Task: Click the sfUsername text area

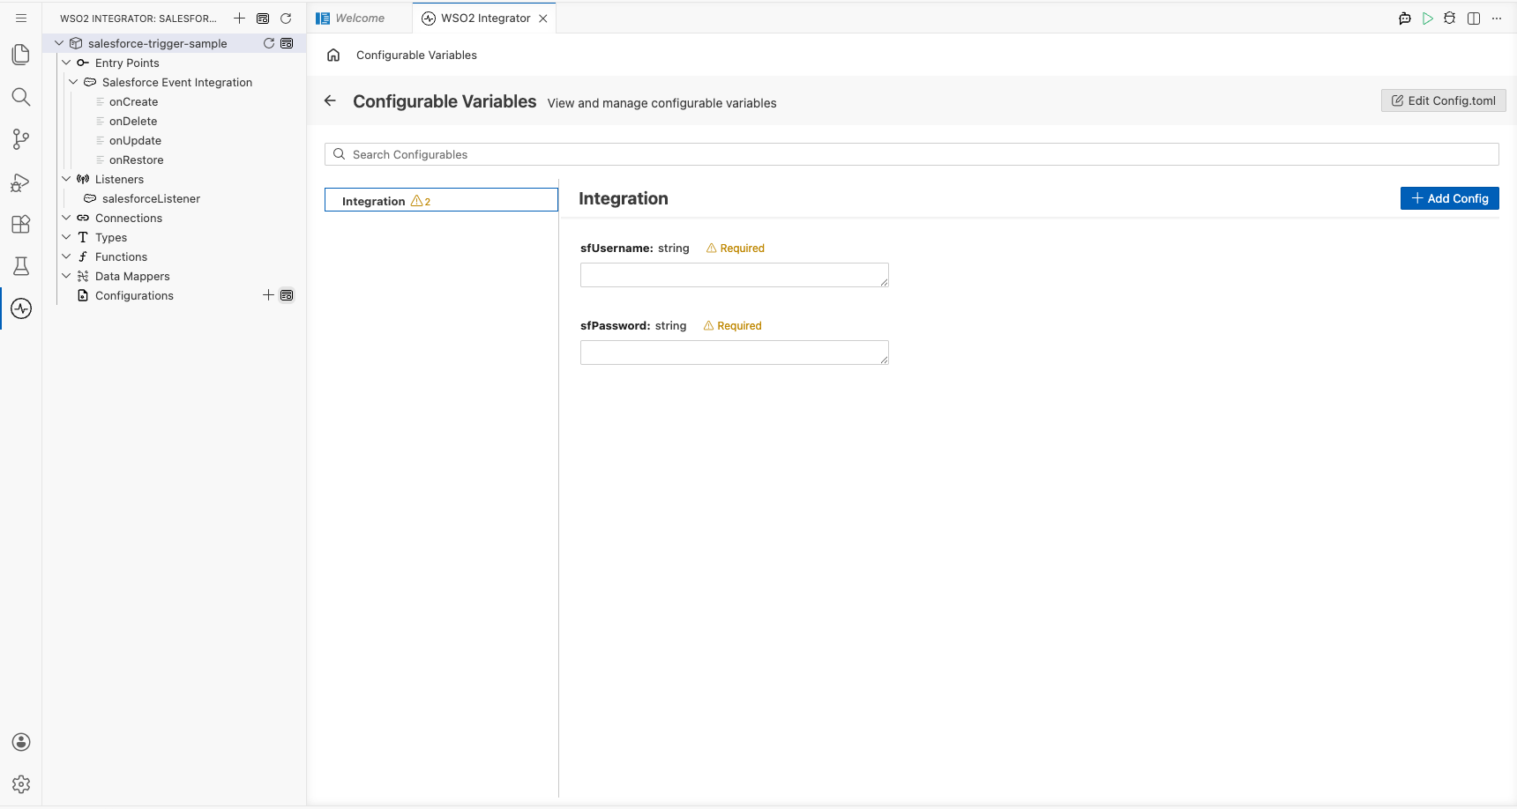Action: pos(735,275)
